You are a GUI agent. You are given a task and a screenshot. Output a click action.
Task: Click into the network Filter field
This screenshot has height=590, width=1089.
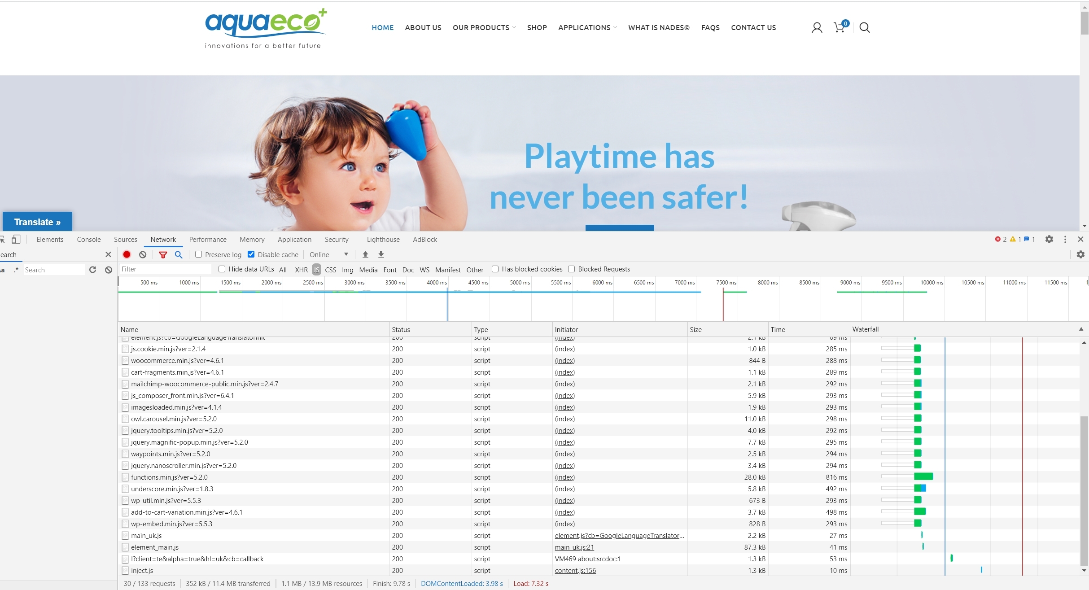tap(165, 269)
